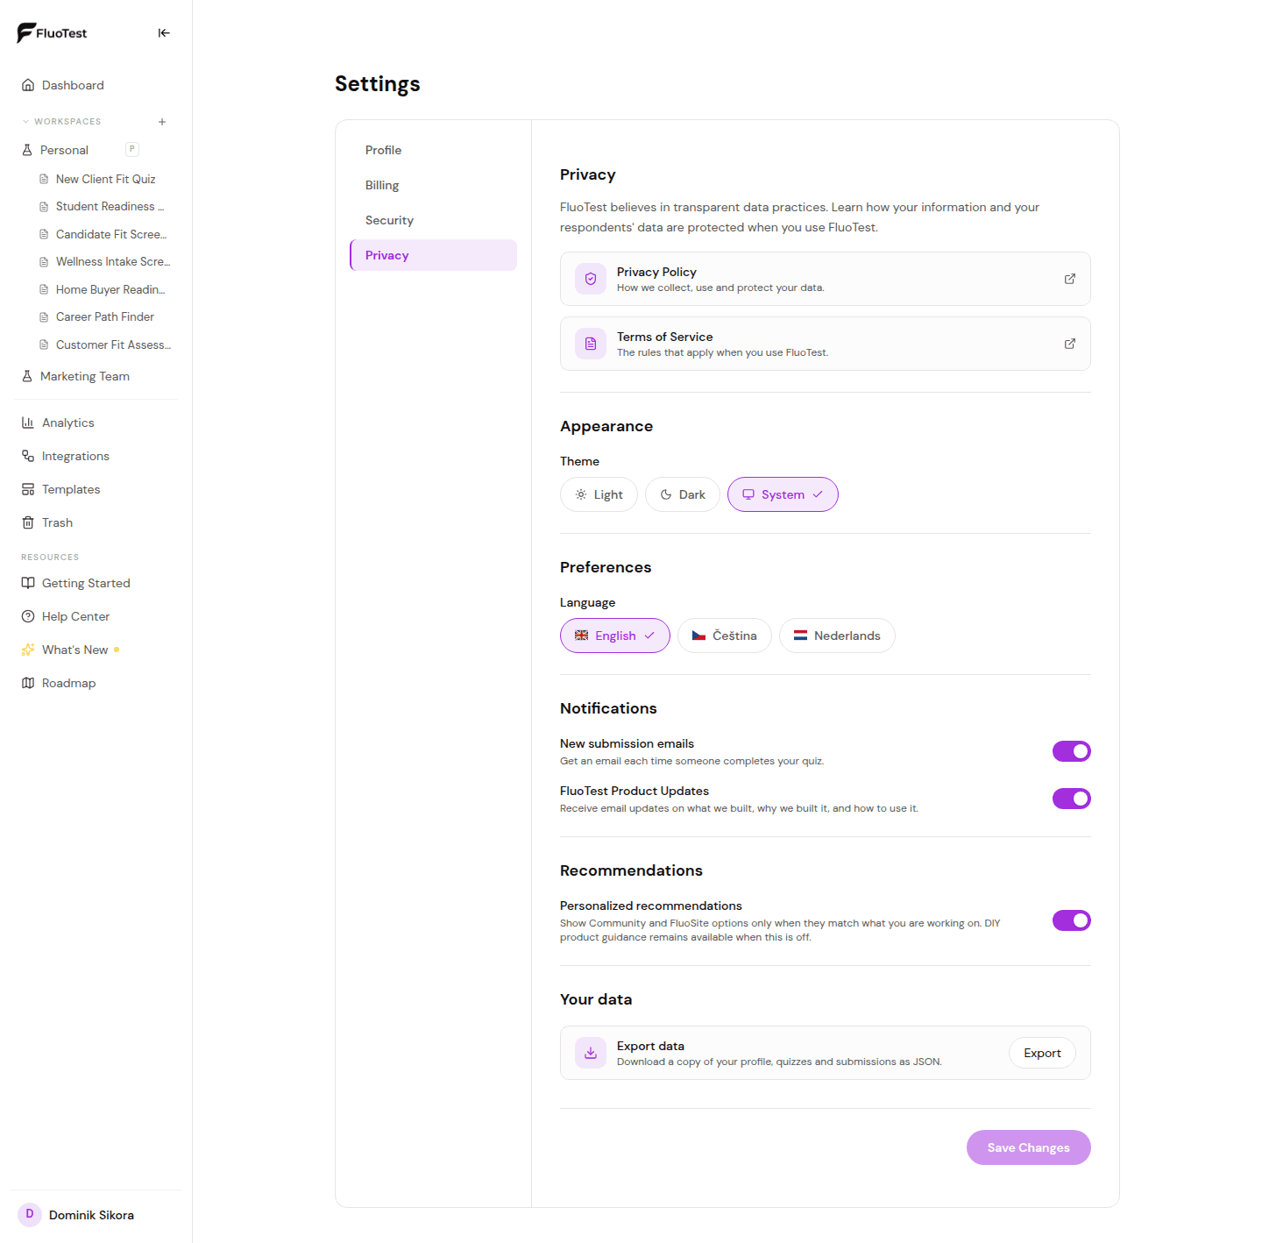Select the Light theme
1262x1243 pixels.
pyautogui.click(x=599, y=494)
